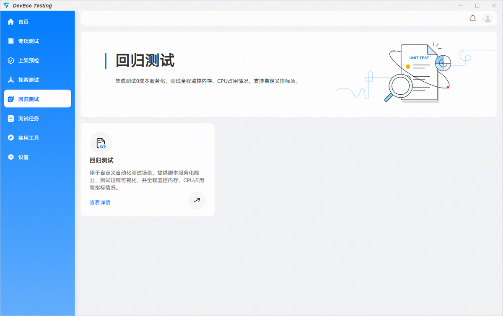Go to 探索测试 in the sidebar

click(29, 80)
